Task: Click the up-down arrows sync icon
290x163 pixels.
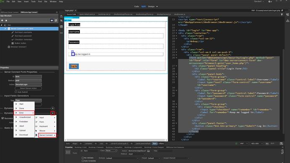Action: click(61, 21)
